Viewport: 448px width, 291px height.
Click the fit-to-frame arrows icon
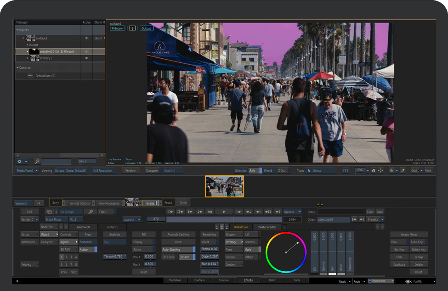(380, 170)
